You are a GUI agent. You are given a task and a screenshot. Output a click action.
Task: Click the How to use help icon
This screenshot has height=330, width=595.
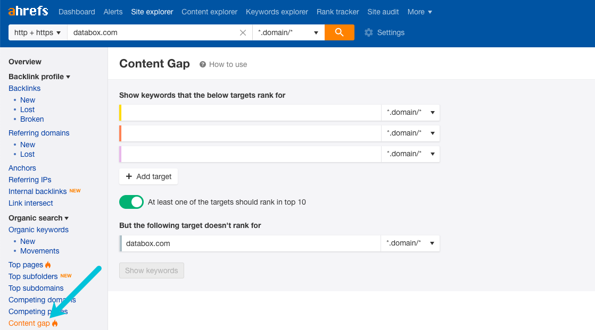tap(203, 64)
